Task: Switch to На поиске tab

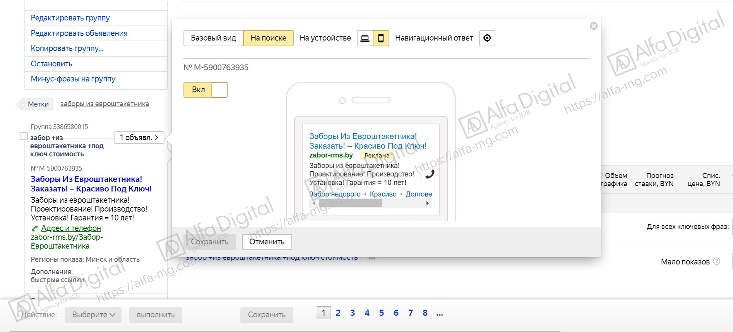Action: [268, 38]
